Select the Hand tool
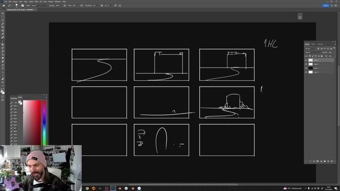Screen dimensions: 340x191 [3, 79]
